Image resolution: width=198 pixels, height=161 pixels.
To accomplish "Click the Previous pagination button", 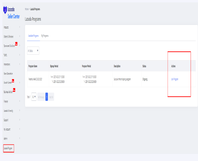I will coord(41,97).
